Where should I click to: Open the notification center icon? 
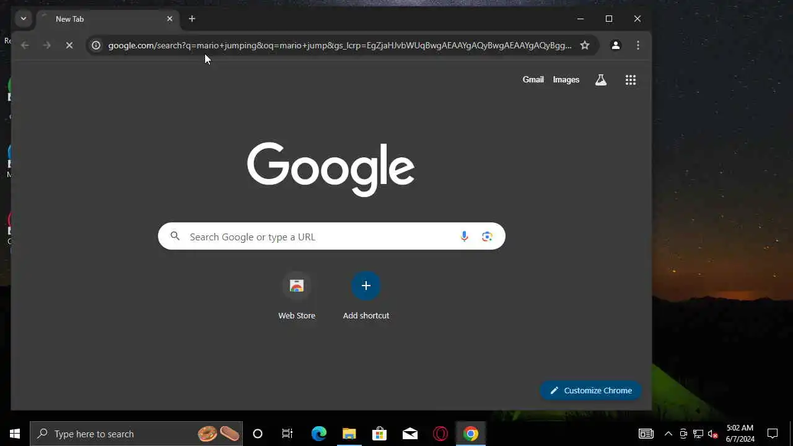tap(773, 434)
